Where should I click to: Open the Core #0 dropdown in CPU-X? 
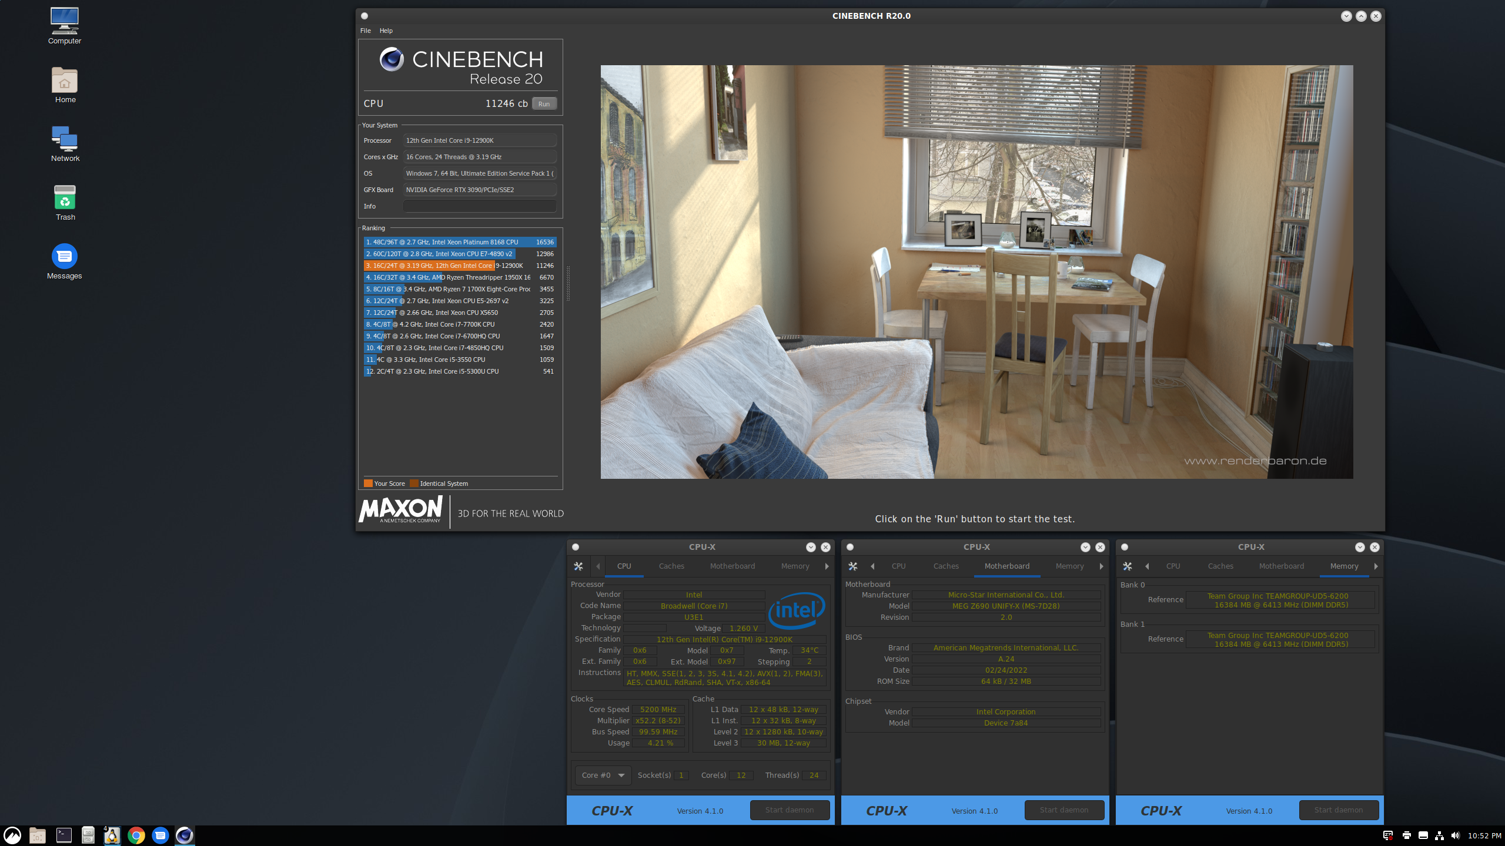[x=603, y=775]
